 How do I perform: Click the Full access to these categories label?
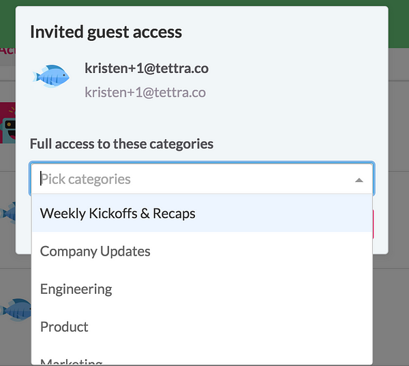coord(121,144)
